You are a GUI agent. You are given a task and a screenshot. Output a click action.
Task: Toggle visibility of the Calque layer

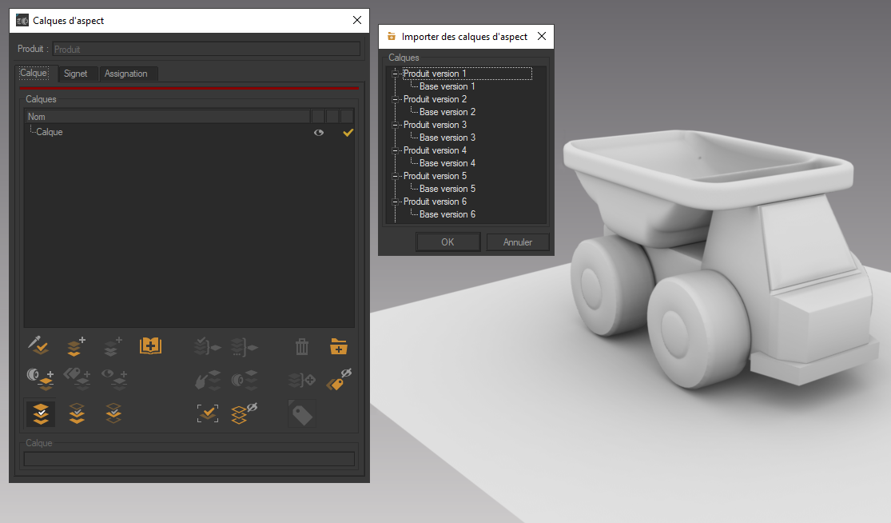point(318,132)
